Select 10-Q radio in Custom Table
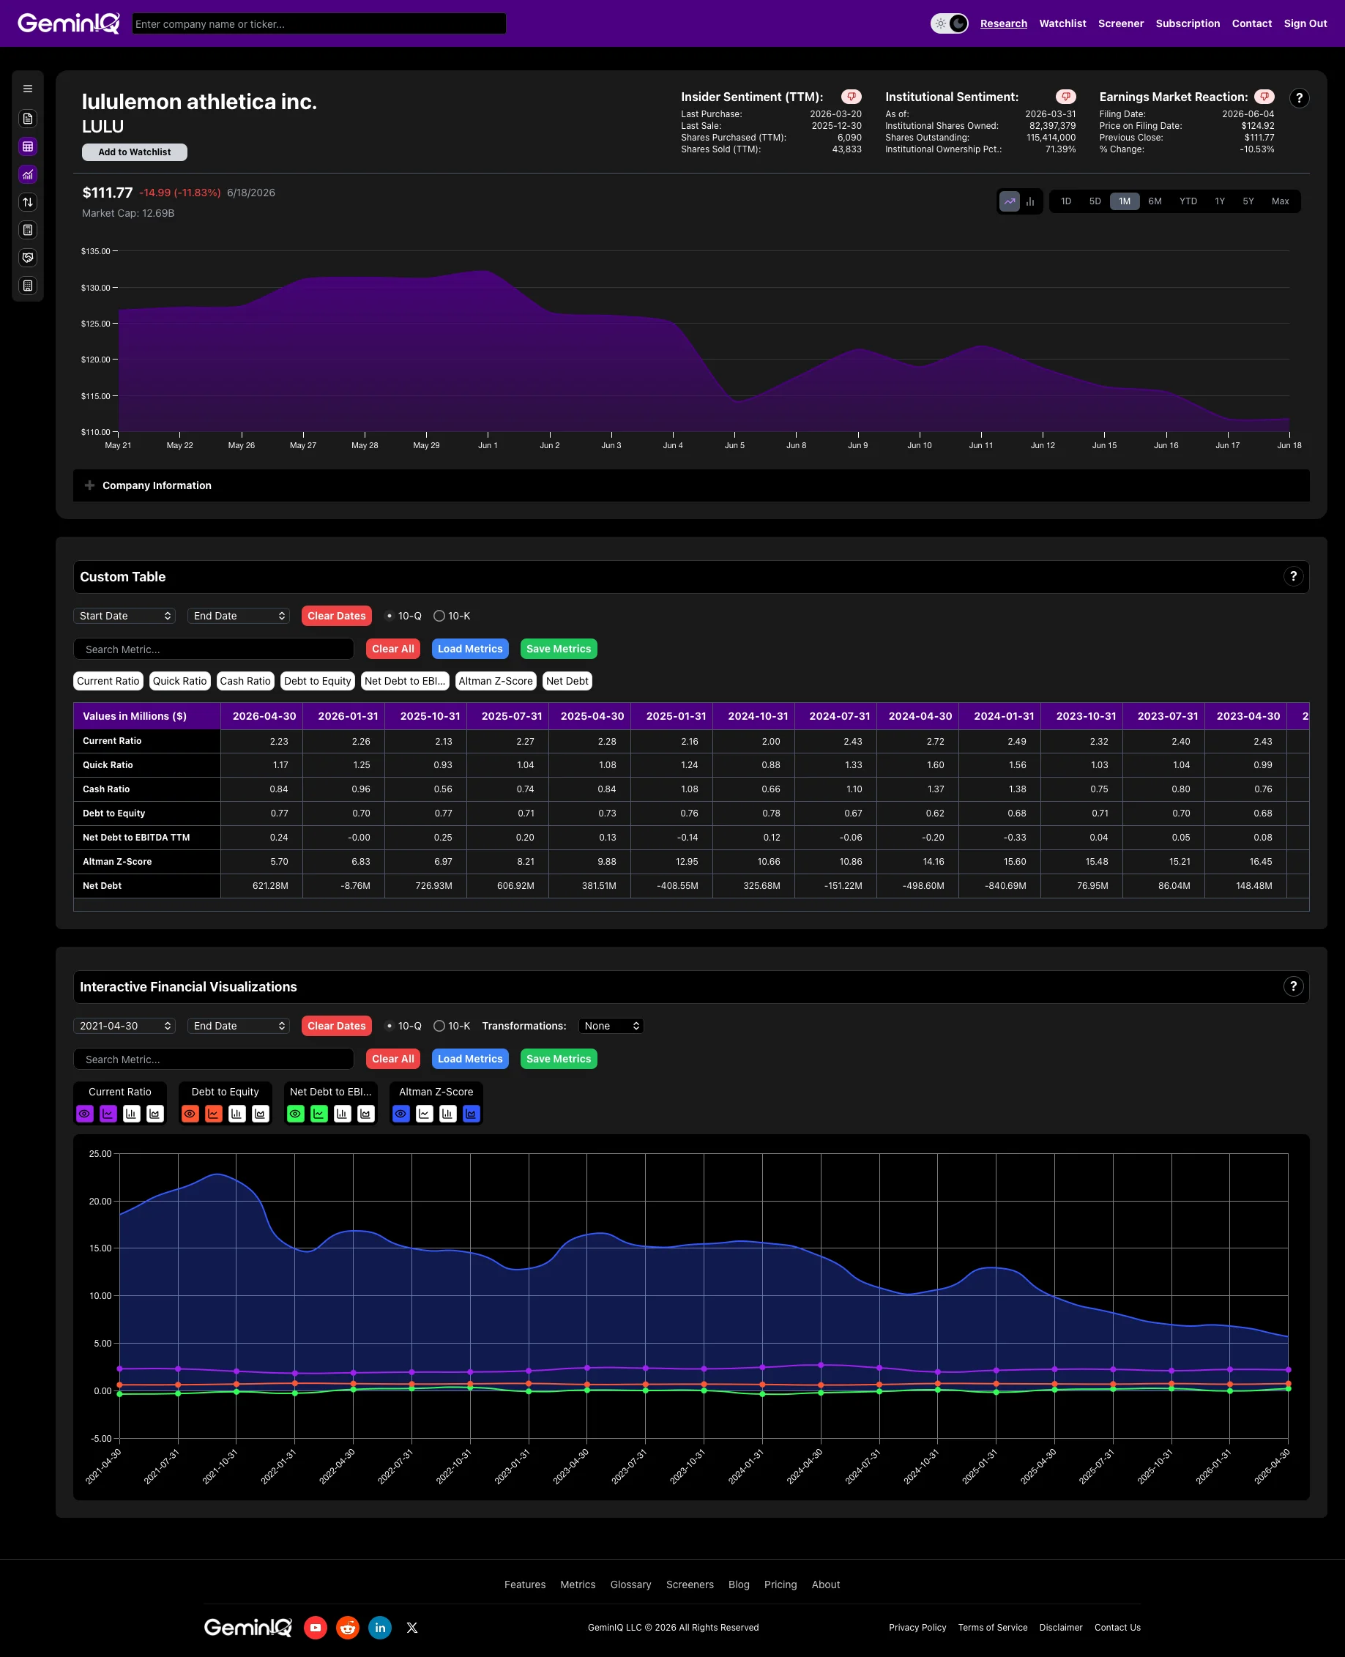Image resolution: width=1345 pixels, height=1657 pixels. [389, 616]
